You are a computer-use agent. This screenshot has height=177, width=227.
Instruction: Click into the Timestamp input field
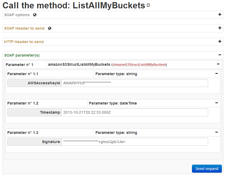[x=135, y=112]
